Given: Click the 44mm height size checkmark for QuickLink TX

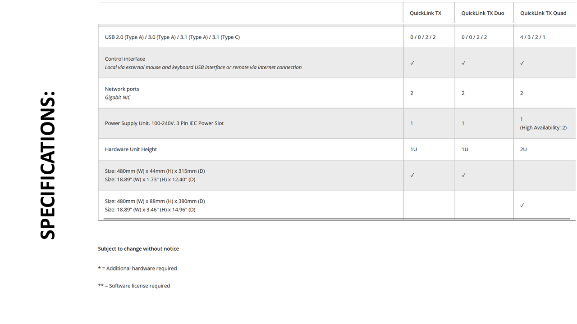Looking at the screenshot, I should tap(412, 175).
